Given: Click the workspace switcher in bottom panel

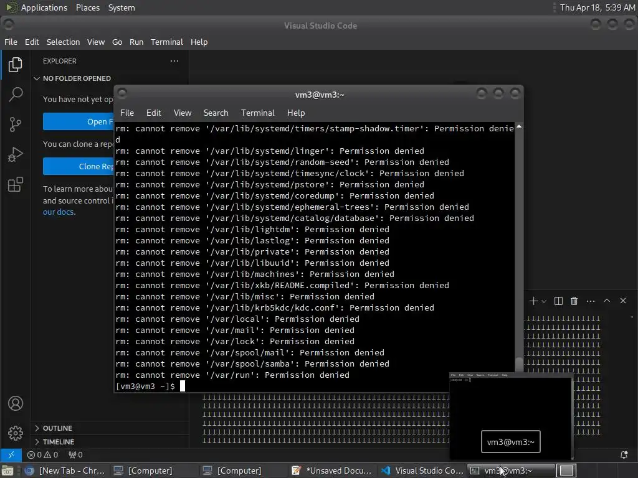Looking at the screenshot, I should coord(566,471).
